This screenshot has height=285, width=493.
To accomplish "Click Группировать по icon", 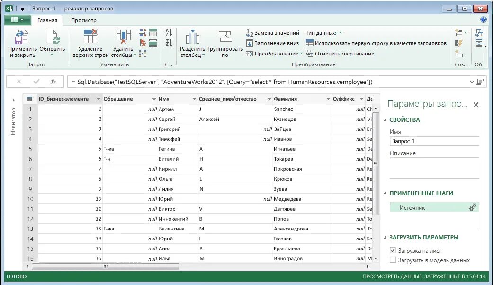I will click(x=225, y=37).
